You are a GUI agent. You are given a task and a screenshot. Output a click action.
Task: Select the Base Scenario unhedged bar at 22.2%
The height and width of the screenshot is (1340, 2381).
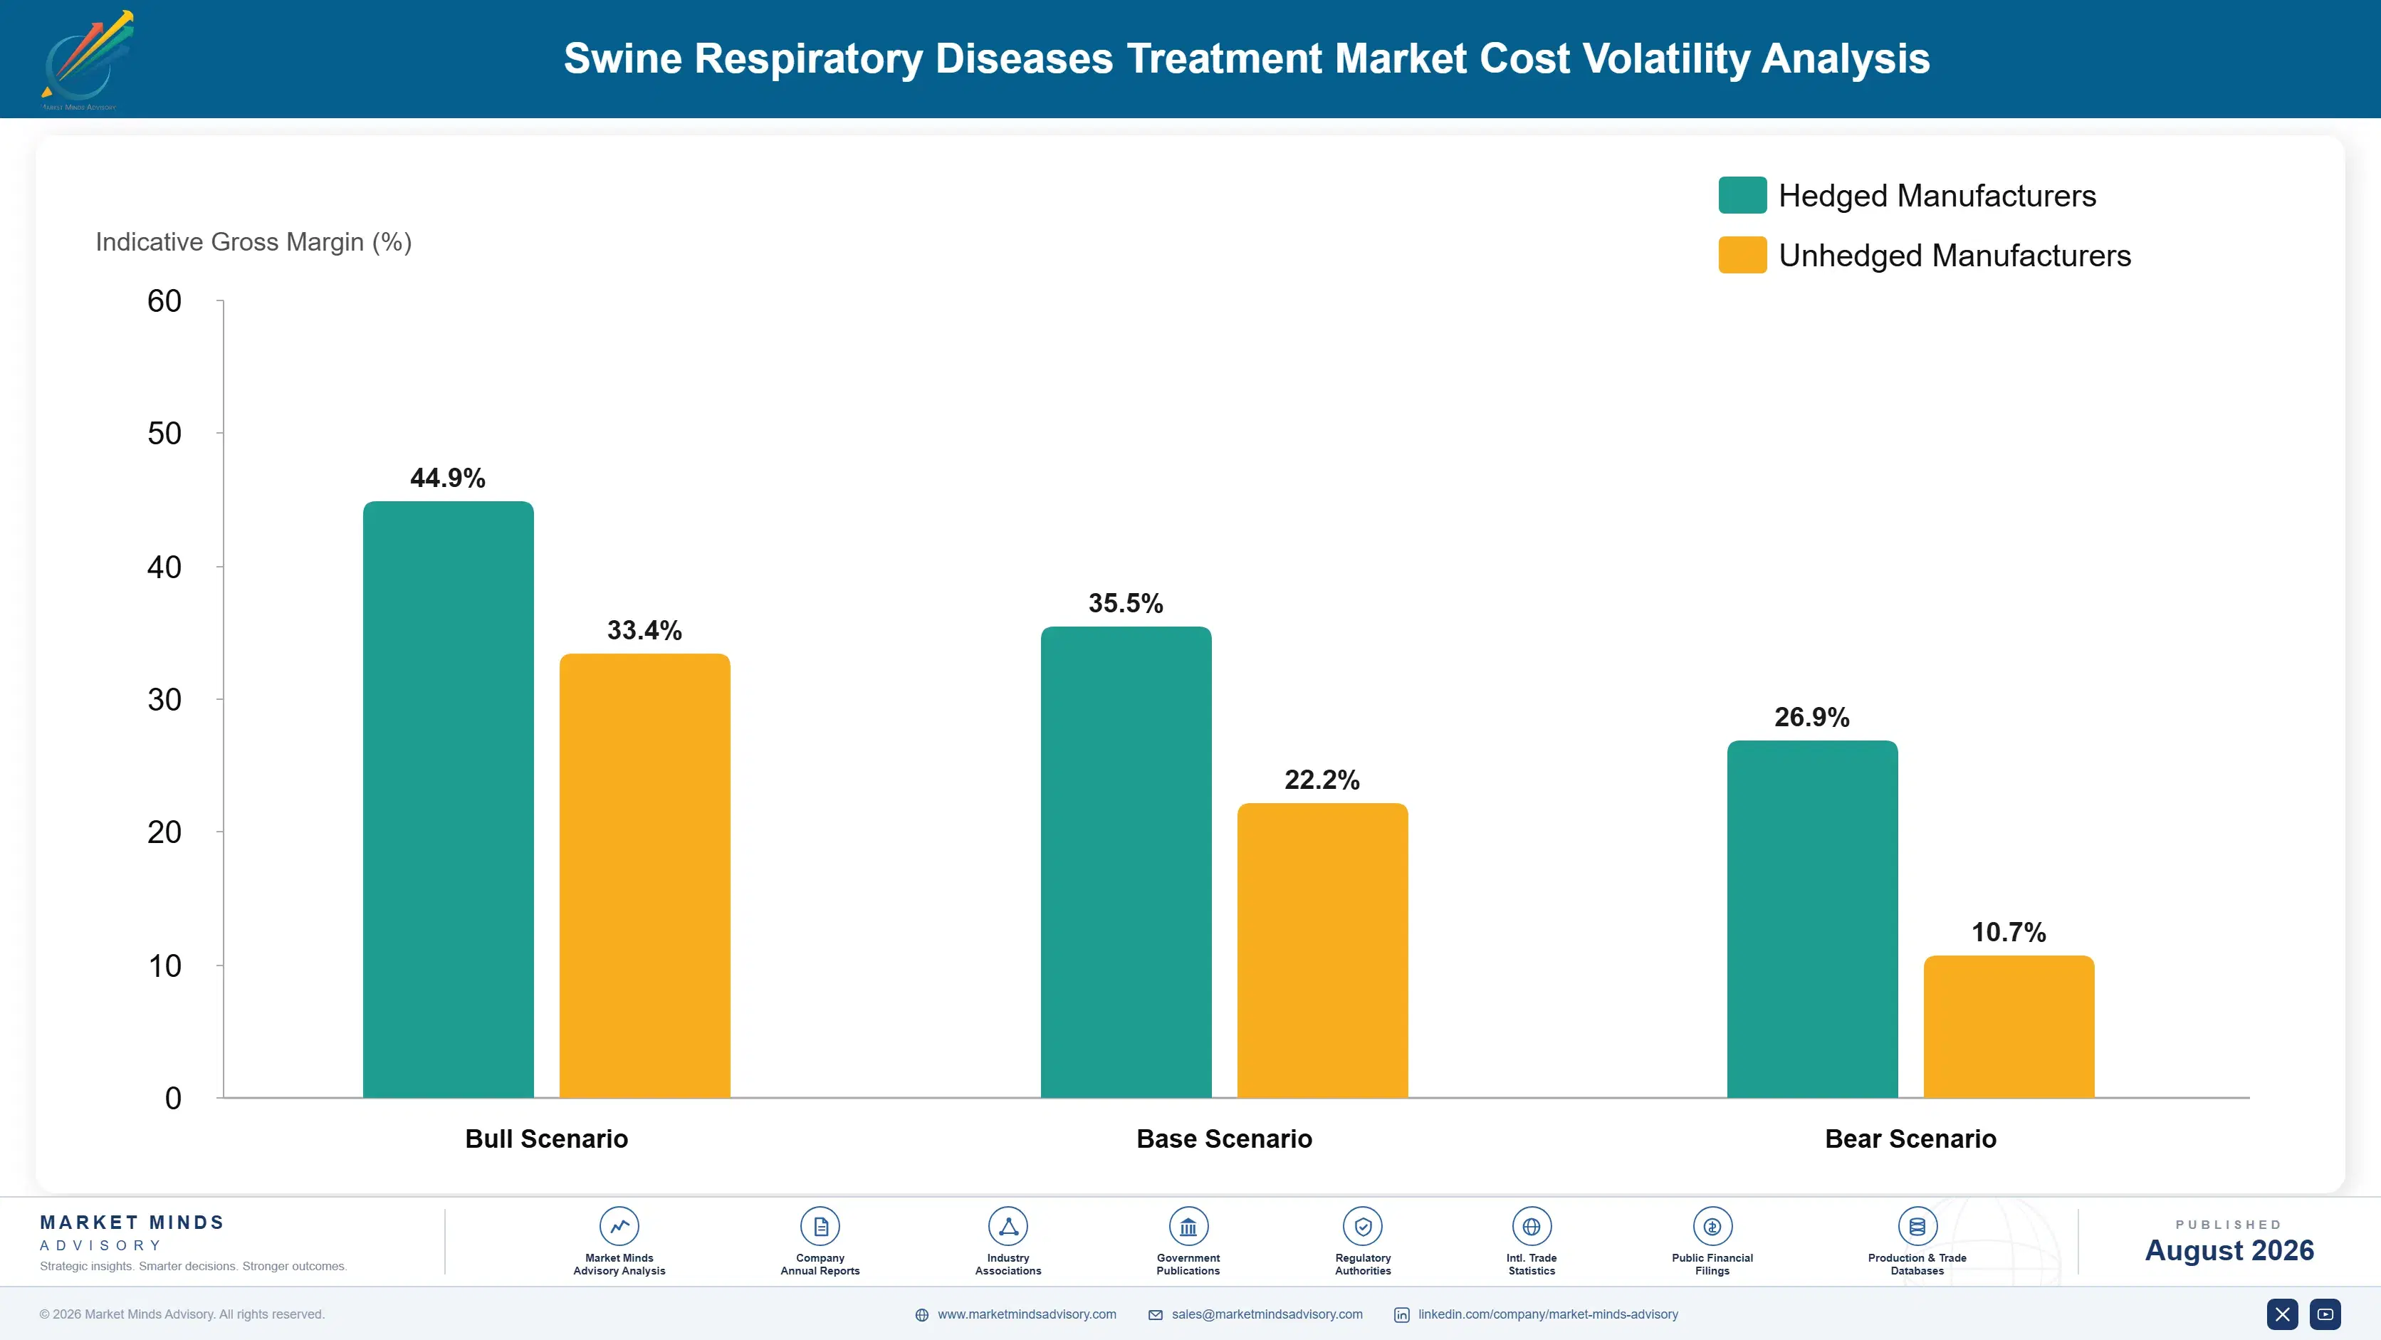click(1323, 950)
